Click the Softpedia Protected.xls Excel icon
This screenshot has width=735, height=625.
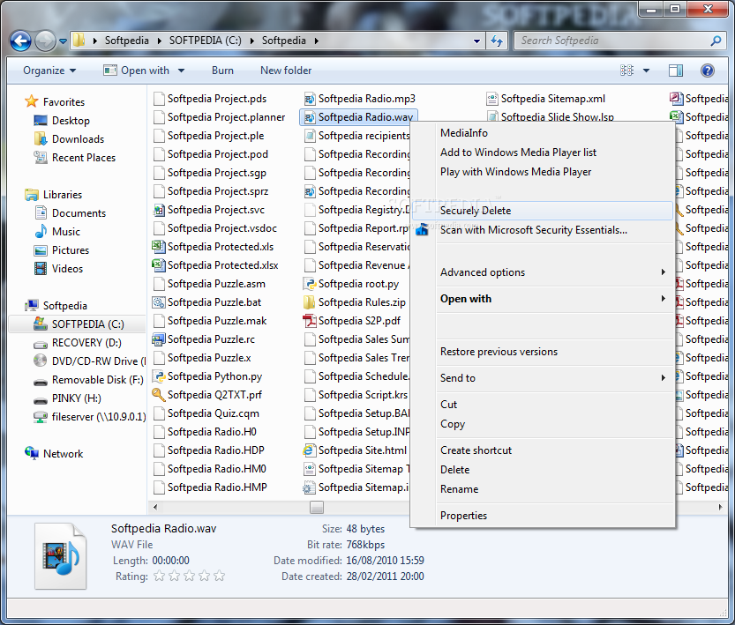tap(159, 247)
